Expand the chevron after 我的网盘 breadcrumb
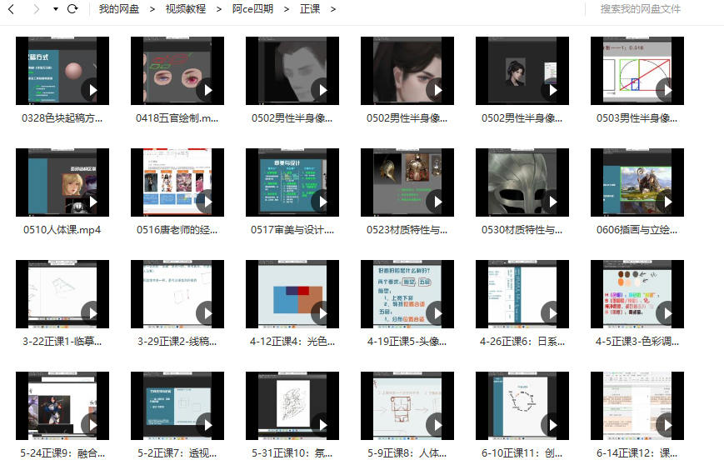724x465 pixels. 152,9
